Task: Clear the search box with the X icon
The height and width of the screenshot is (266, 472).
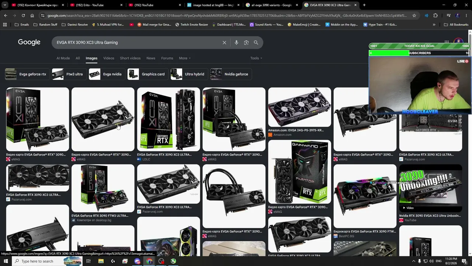Action: pos(224,42)
